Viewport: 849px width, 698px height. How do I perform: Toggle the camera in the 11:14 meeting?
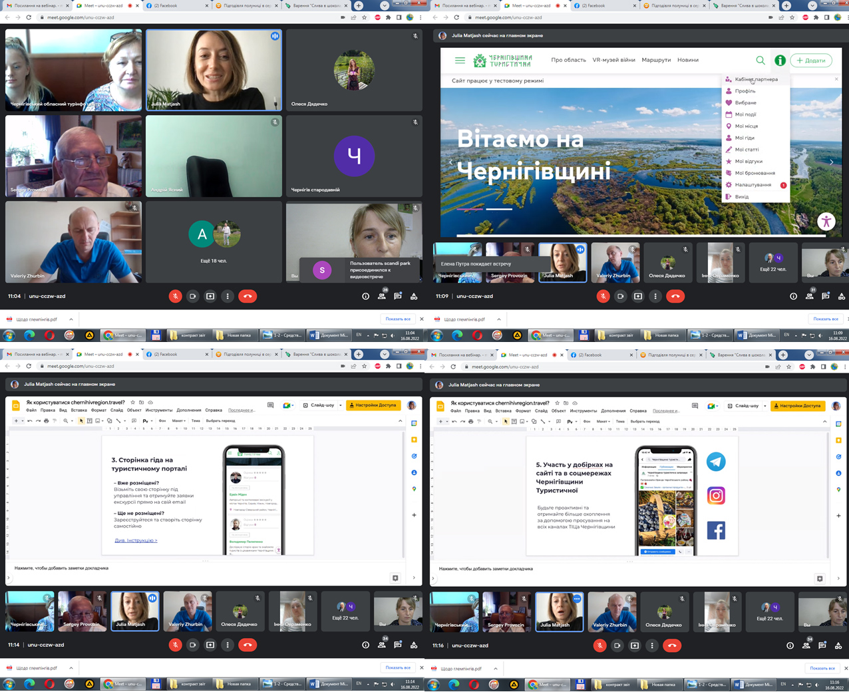(192, 645)
